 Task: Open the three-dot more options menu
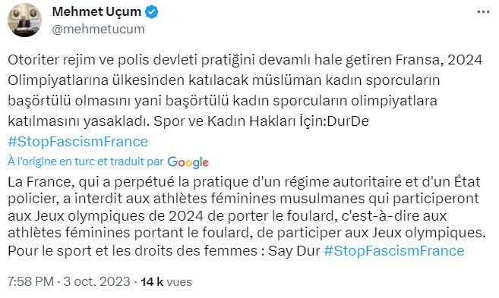point(483,12)
